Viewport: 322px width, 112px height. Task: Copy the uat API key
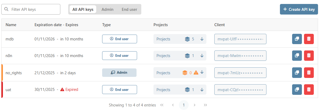pos(297,90)
